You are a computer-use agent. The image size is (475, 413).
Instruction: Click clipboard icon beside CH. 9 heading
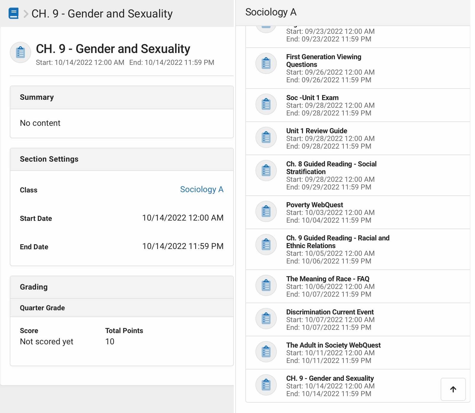click(x=20, y=52)
